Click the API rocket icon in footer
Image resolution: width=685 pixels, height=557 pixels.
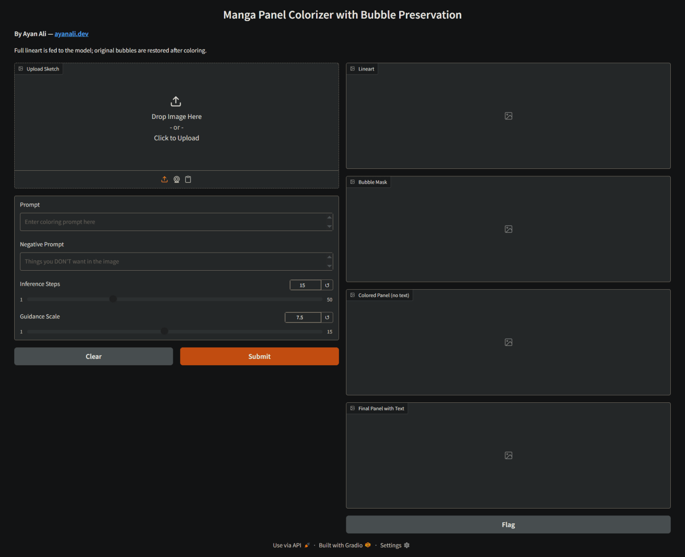pos(307,545)
